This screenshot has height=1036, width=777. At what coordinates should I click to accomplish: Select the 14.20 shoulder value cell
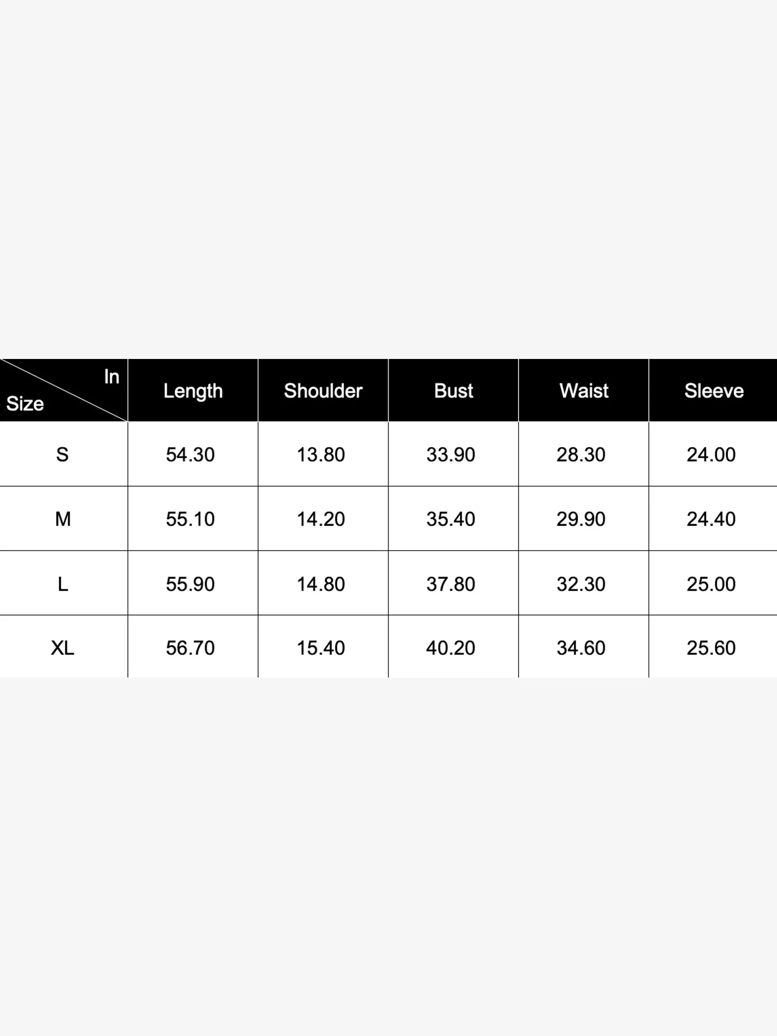(x=321, y=519)
